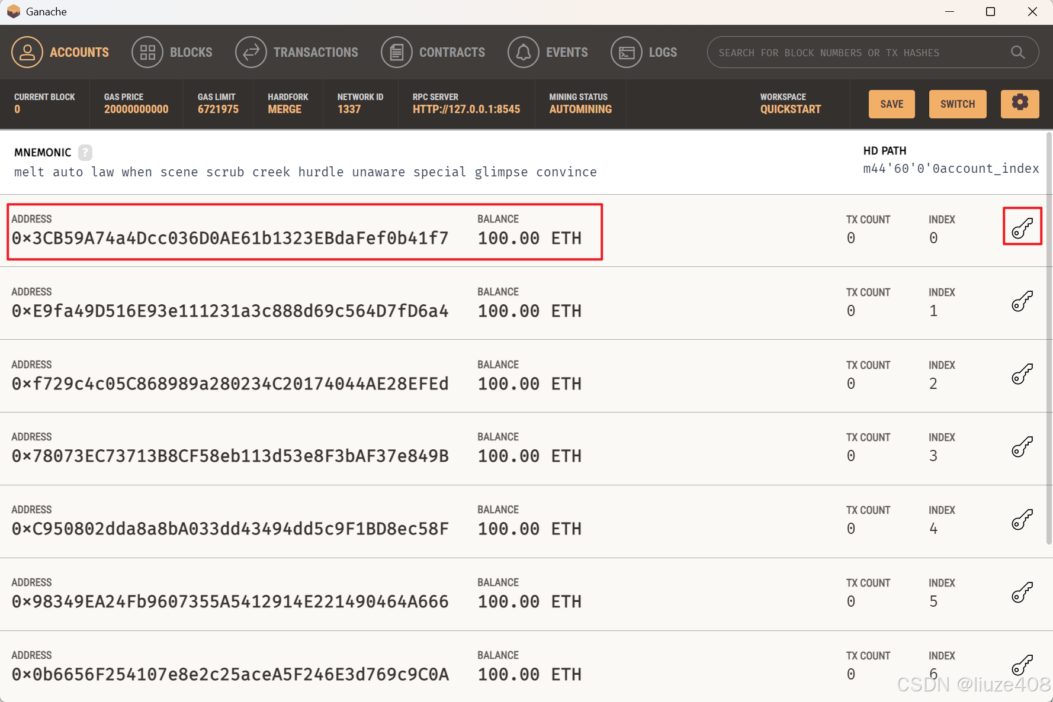Show private key for account index 6
This screenshot has height=702, width=1053.
(1022, 665)
